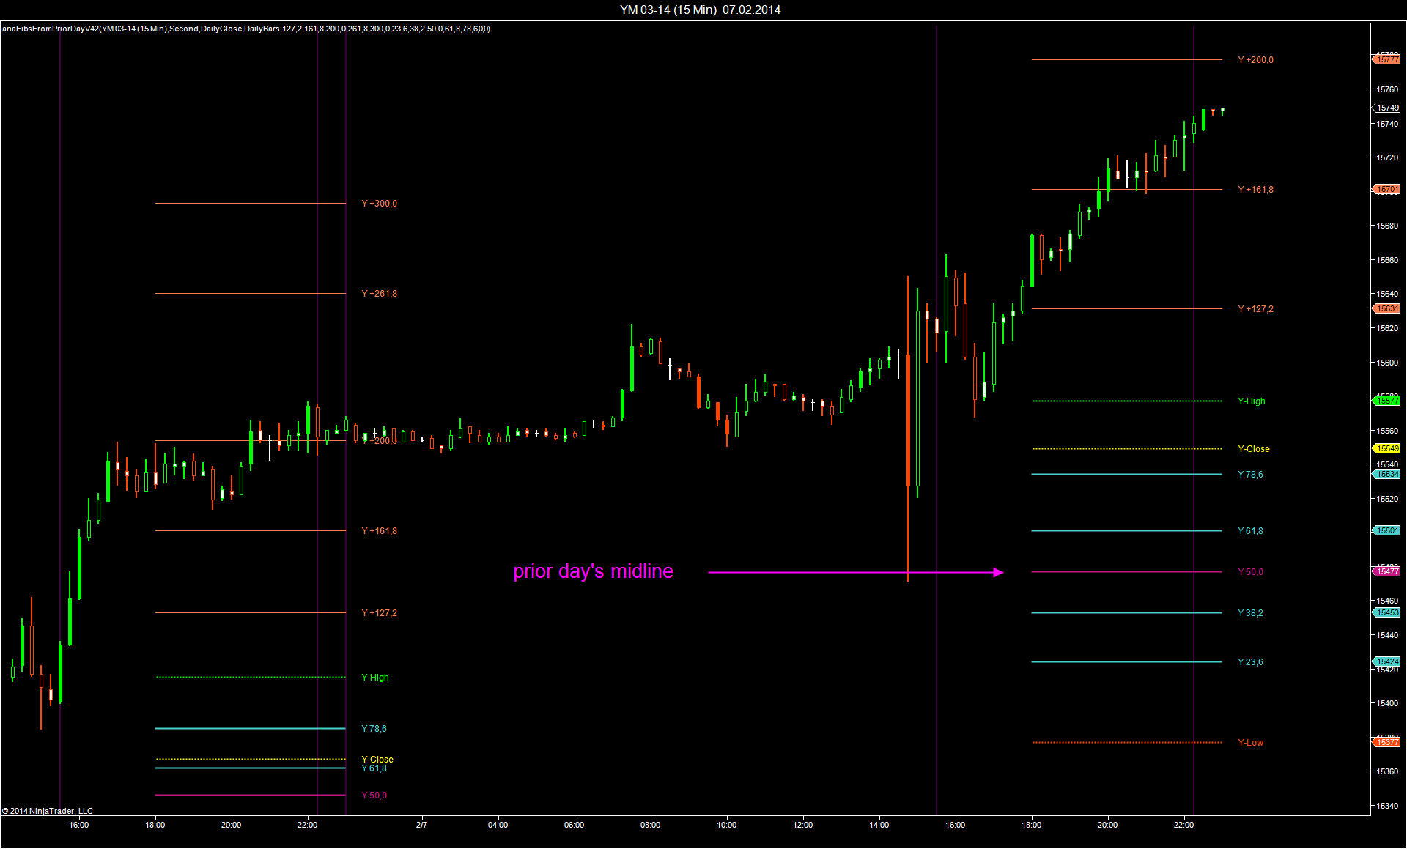Click the cyan 15424 price marker
1407x849 pixels.
tap(1386, 661)
